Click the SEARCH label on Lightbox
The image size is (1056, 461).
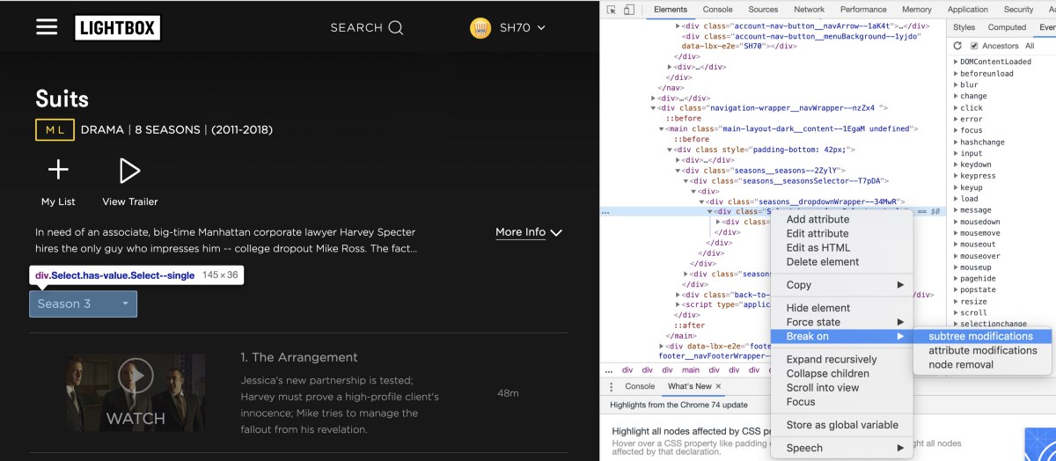(x=356, y=28)
